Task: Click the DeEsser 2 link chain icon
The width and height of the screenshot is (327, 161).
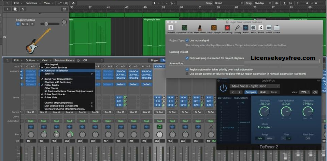Action: (315, 92)
